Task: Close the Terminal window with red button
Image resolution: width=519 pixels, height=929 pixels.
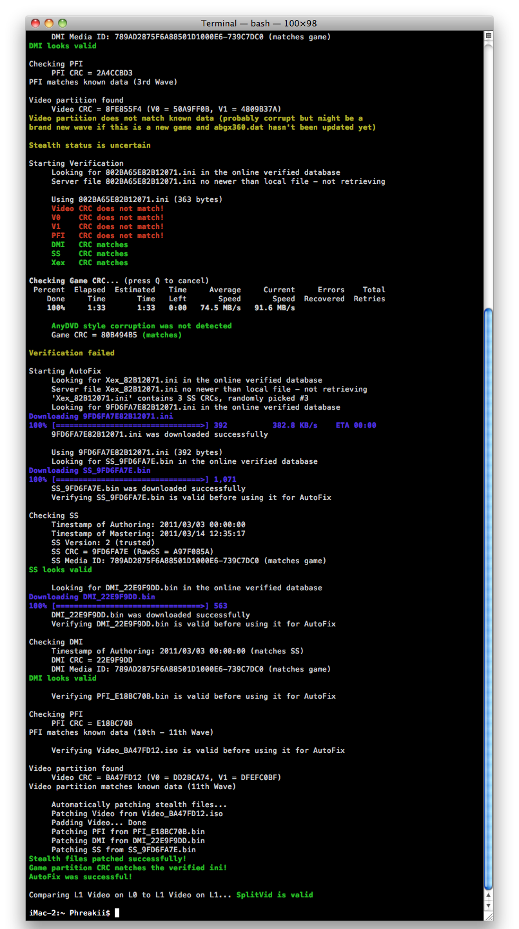Action: (x=37, y=23)
